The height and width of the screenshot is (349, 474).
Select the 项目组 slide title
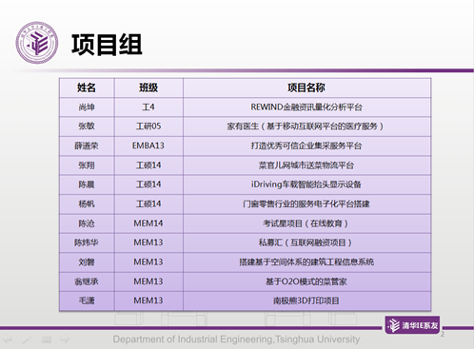[107, 45]
